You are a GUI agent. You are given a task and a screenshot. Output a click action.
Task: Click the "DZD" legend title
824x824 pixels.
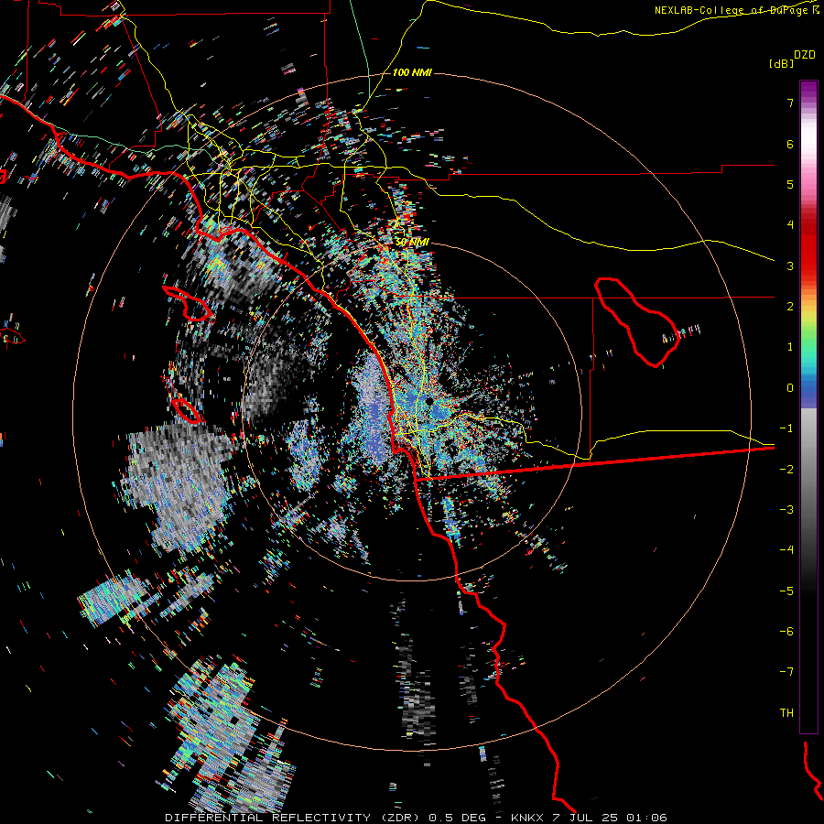(x=805, y=55)
